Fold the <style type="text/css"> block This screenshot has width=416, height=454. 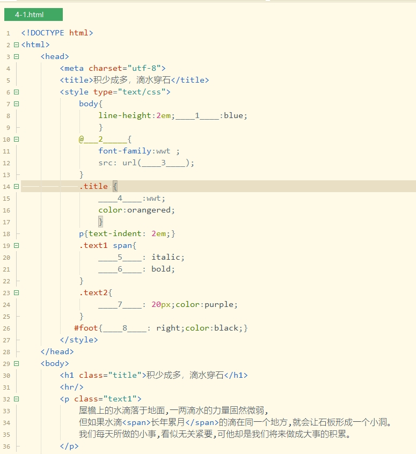click(16, 92)
